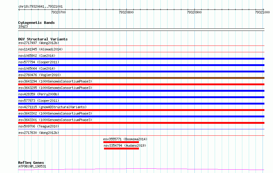The width and height of the screenshot is (273, 173).
Task: Open esv3643294 (1000GenomesConsortiumPhase3) entry
Action: click(x=55, y=81)
